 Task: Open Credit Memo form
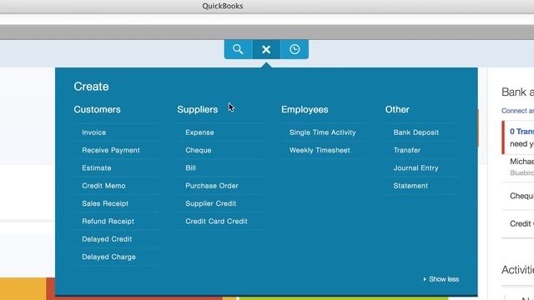coord(103,186)
